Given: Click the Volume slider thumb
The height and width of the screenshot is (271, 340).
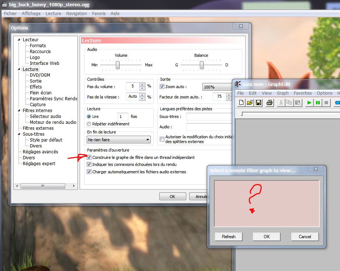Looking at the screenshot, I should click(x=118, y=65).
